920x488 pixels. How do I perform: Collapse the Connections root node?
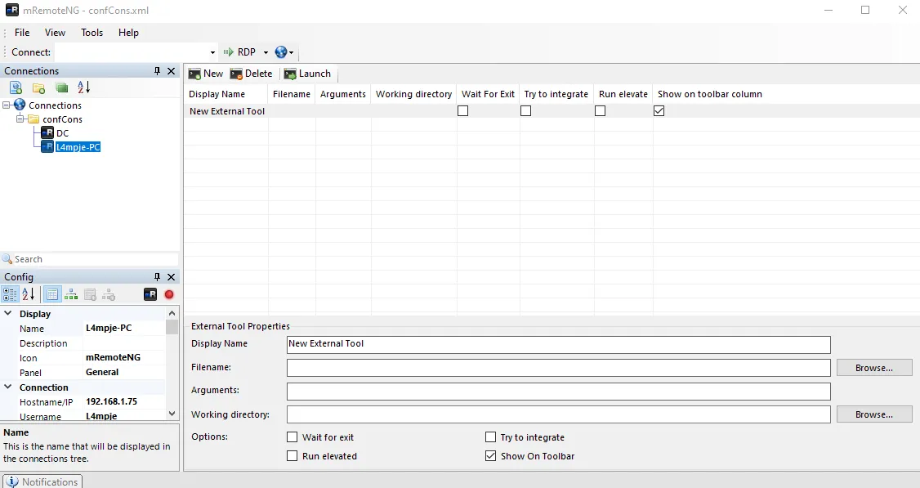click(7, 105)
